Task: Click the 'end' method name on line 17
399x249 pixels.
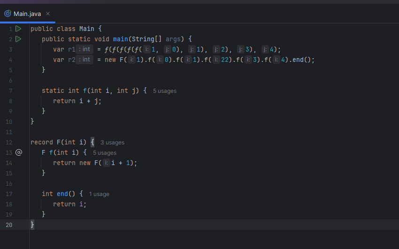Action: (62, 194)
